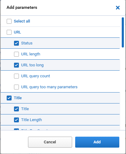The image size is (126, 154).
Task: Click the URL query count label
Action: [x=36, y=76]
